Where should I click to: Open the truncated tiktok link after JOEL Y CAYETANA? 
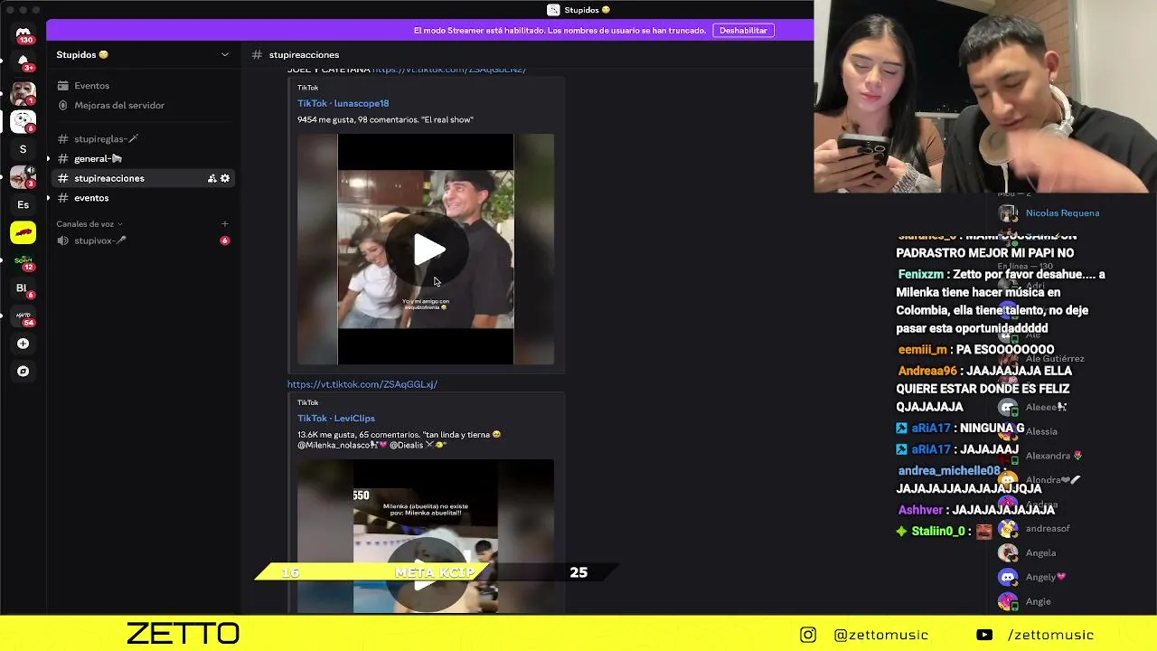449,70
